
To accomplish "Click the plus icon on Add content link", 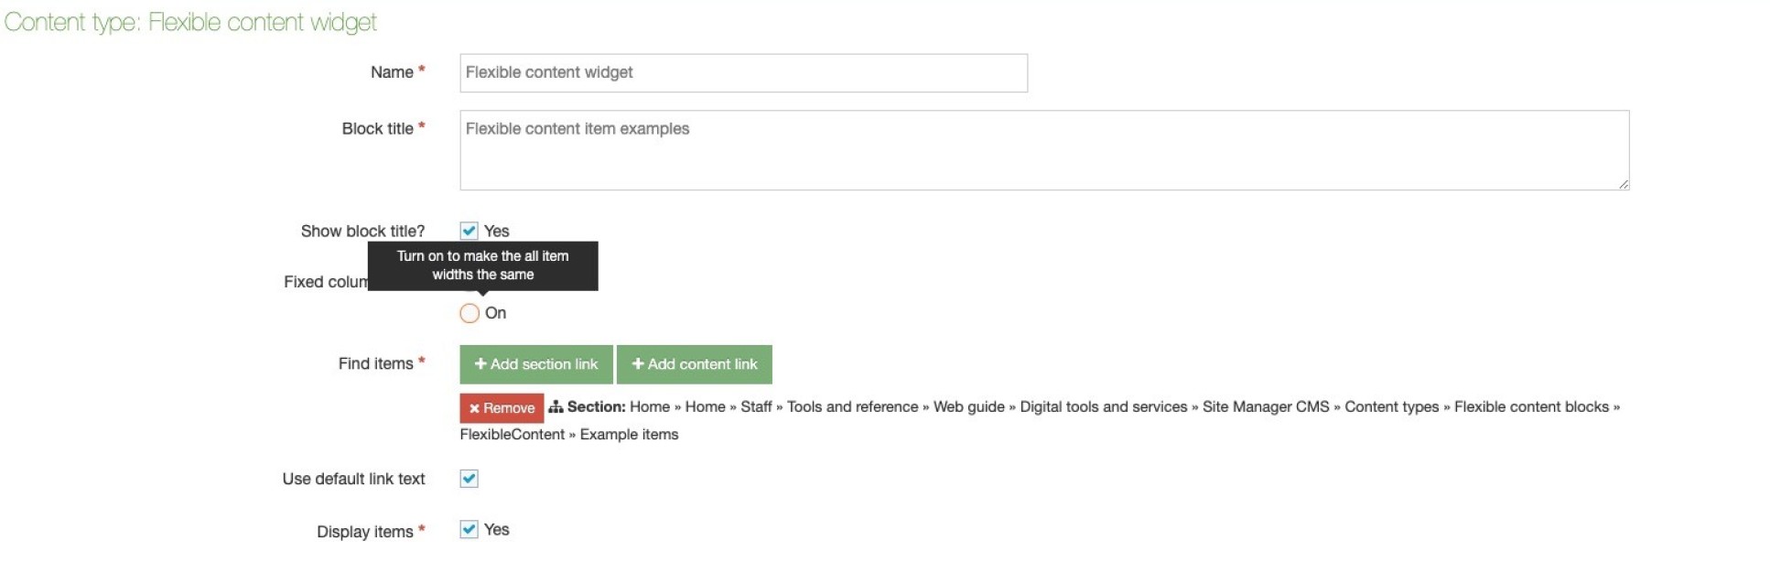I will [x=638, y=364].
